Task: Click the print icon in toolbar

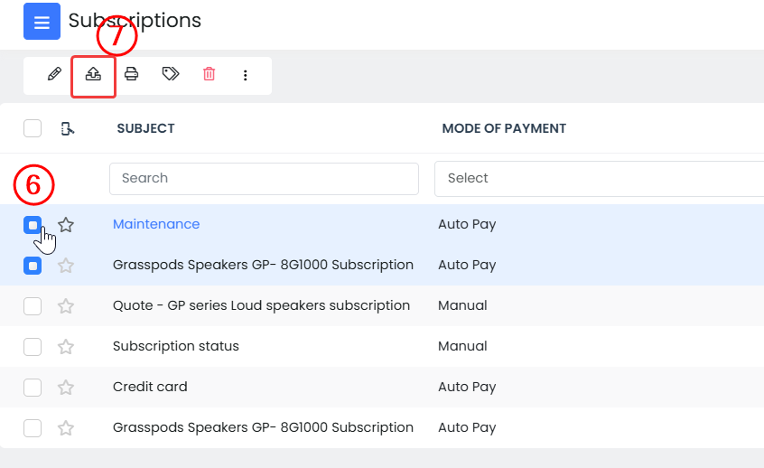Action: (x=132, y=75)
